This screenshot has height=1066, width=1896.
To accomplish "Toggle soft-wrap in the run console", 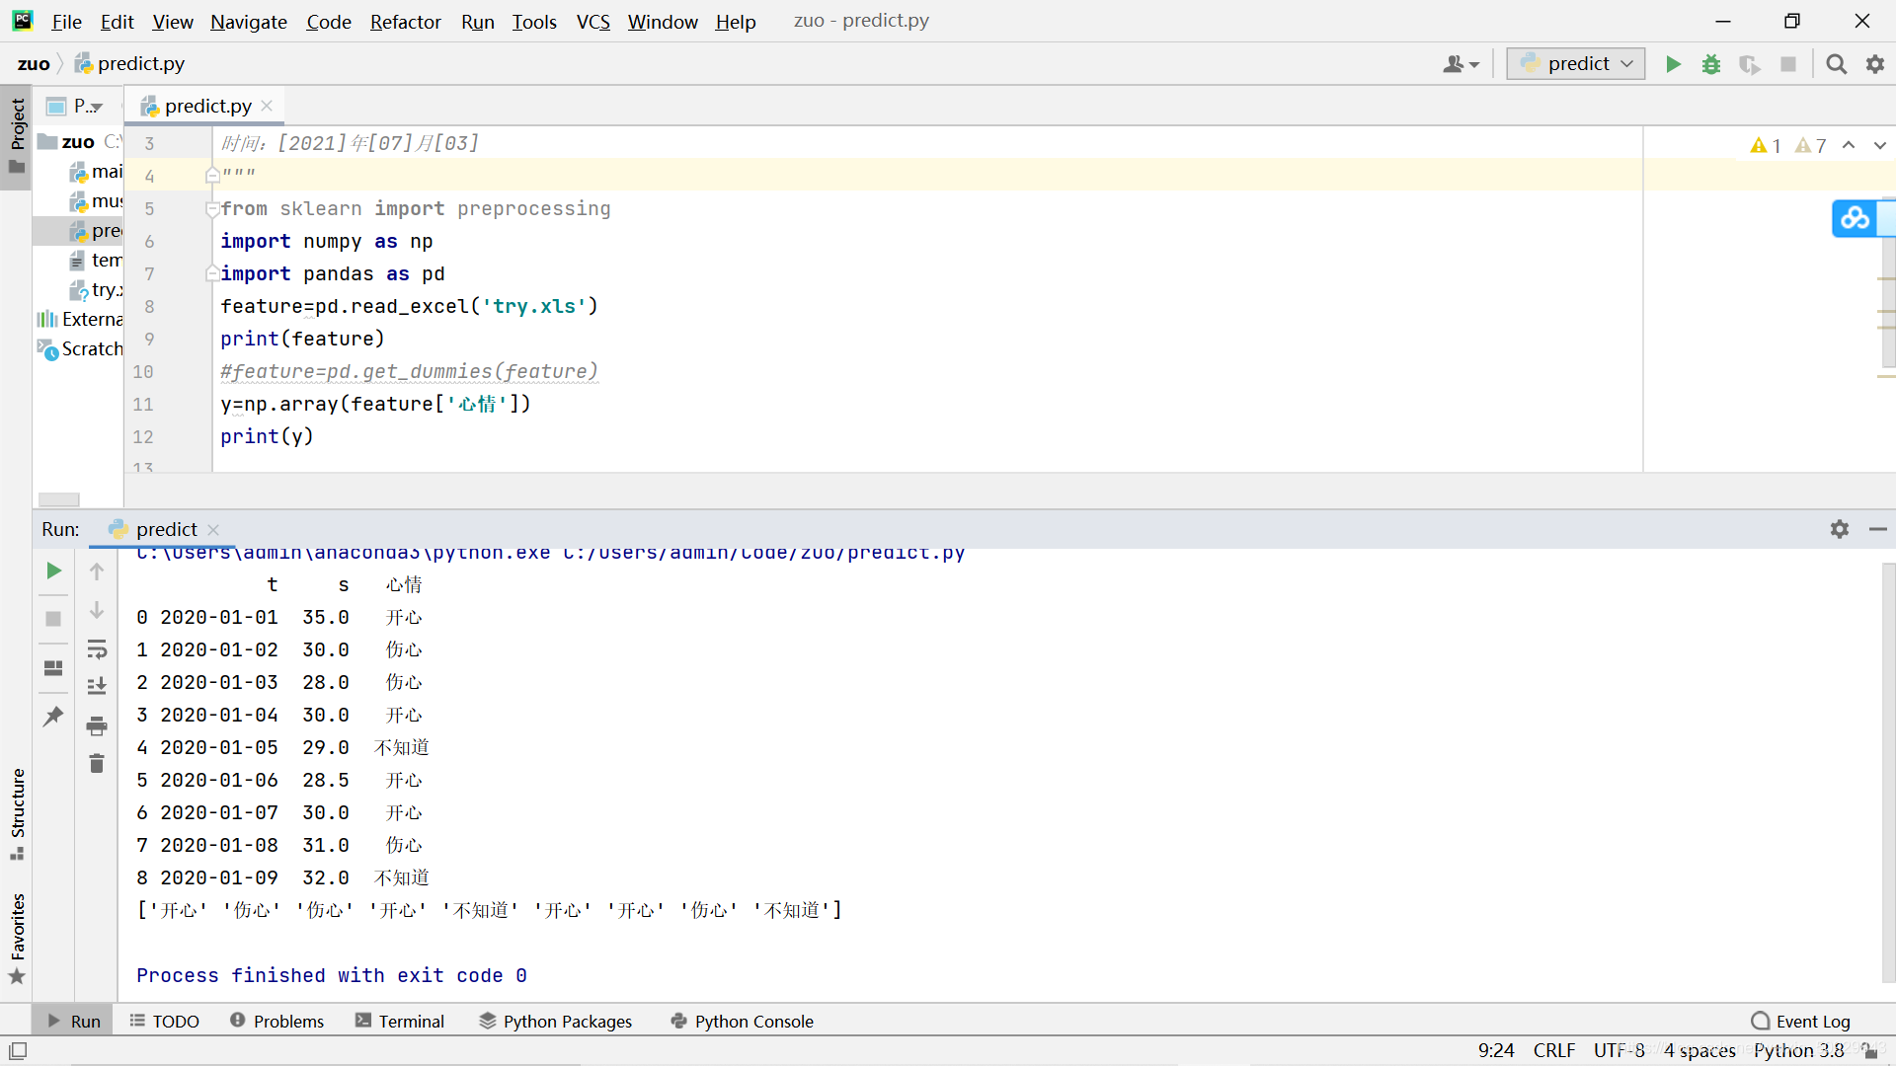I will [97, 649].
